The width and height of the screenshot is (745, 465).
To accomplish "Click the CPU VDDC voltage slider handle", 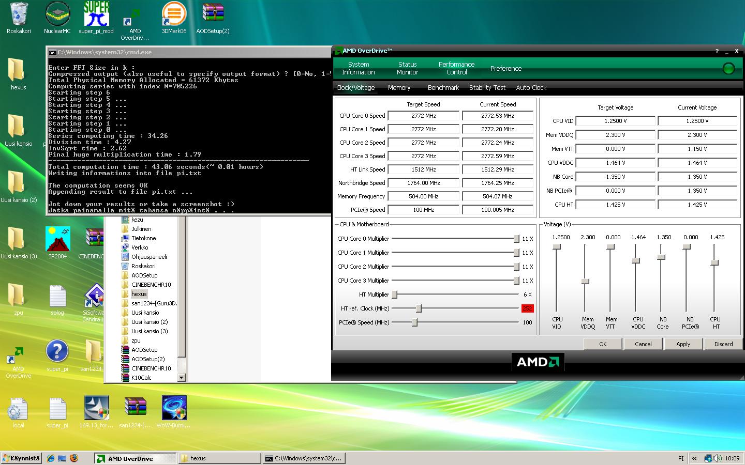I will pos(636,260).
